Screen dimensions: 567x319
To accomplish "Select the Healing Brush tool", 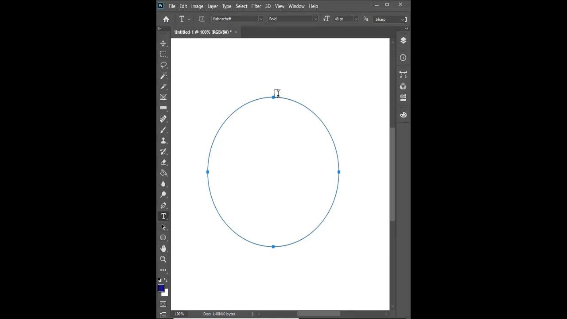I will (163, 119).
